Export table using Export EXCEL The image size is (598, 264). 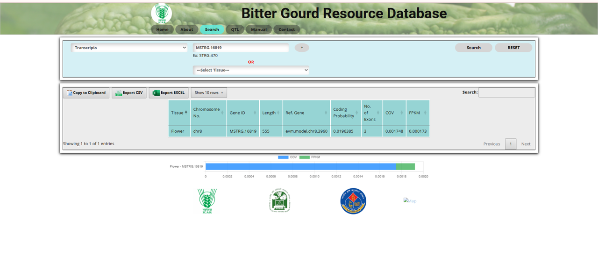click(x=169, y=93)
